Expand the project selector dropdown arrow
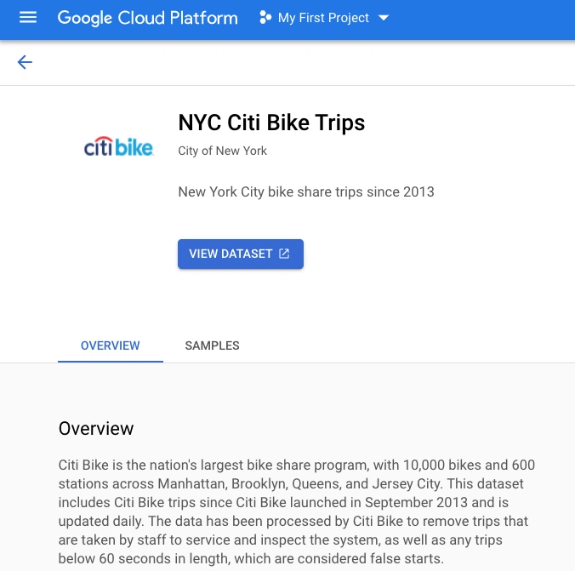This screenshot has height=571, width=575. point(383,18)
